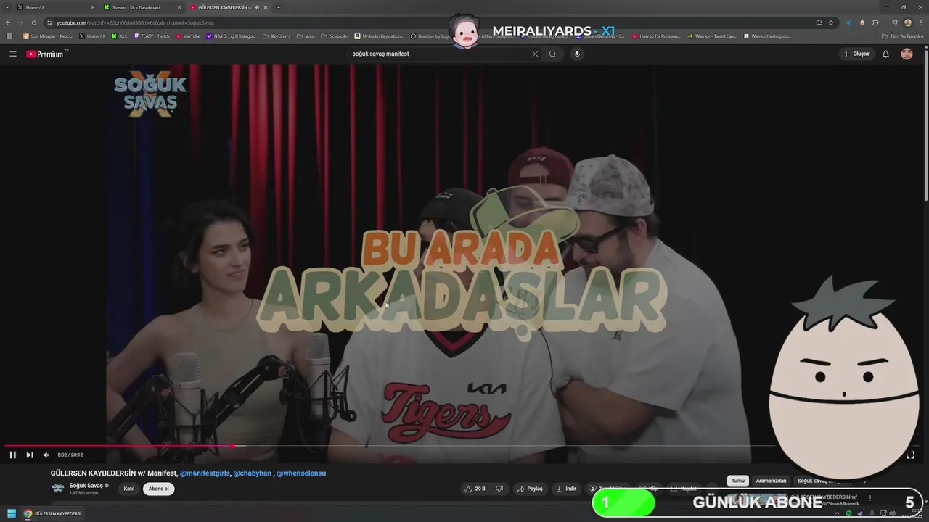
Task: Expand Scriptciler bookmark folder
Action: click(x=335, y=36)
